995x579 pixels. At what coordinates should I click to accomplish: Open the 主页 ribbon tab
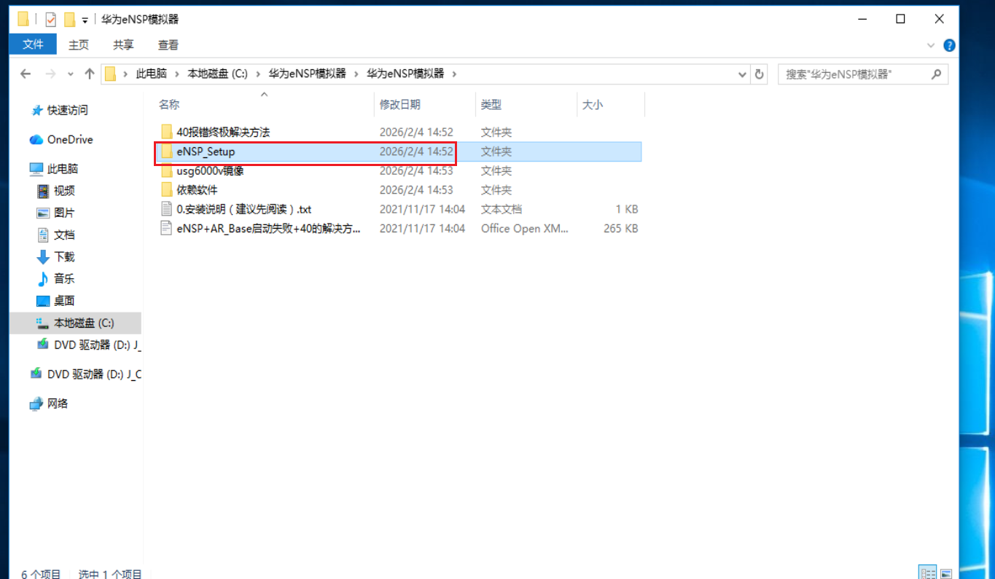(x=79, y=45)
